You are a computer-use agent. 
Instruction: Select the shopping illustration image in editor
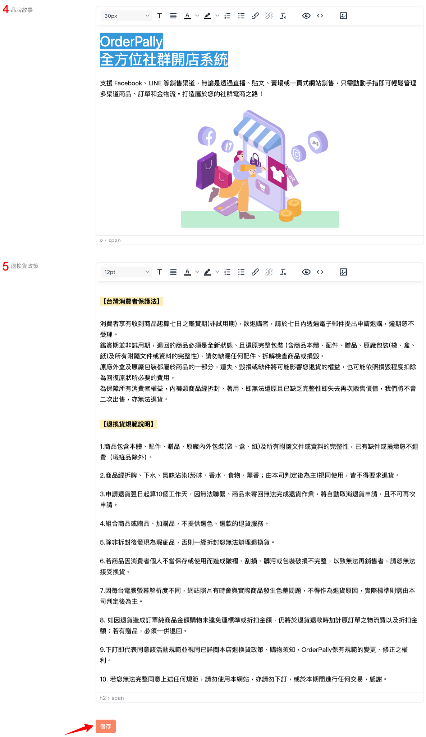[260, 169]
